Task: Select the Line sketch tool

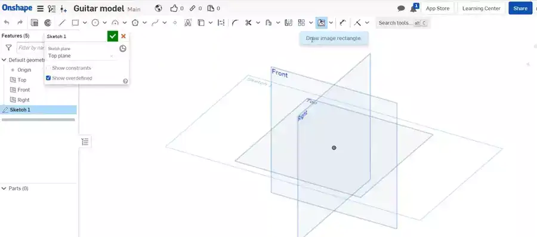Action: tap(61, 23)
